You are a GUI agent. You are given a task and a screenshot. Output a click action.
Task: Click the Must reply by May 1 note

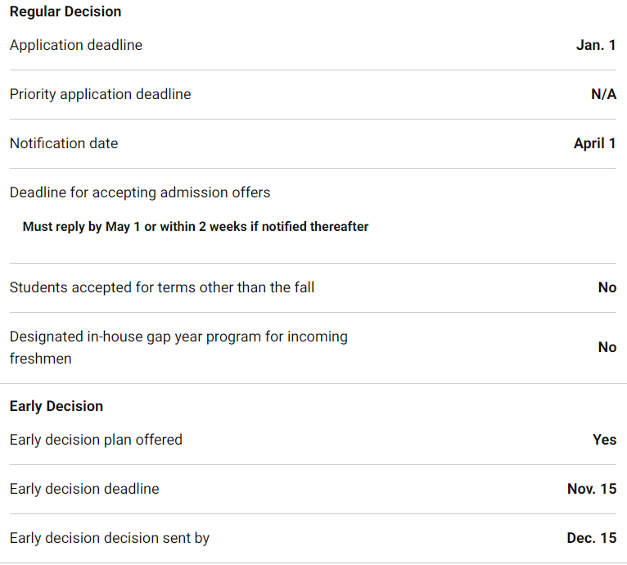tap(196, 227)
